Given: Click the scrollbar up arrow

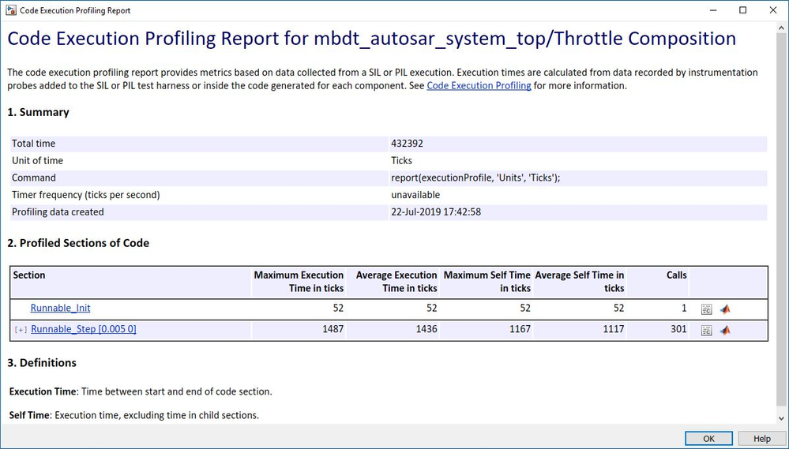Looking at the screenshot, I should 782,28.
